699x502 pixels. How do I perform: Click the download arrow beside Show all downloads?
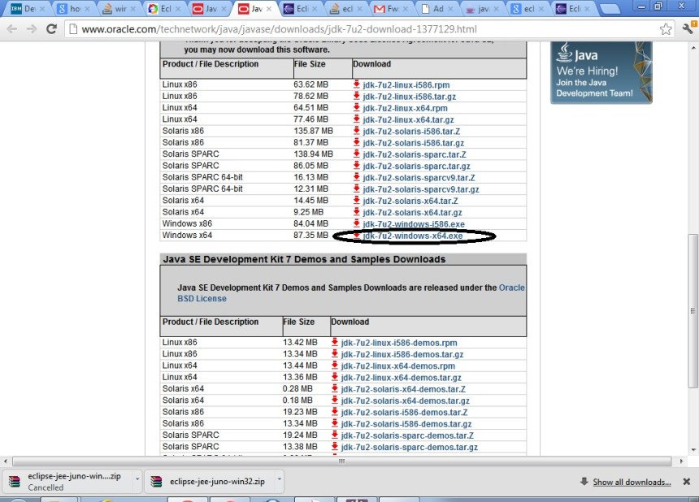(584, 481)
